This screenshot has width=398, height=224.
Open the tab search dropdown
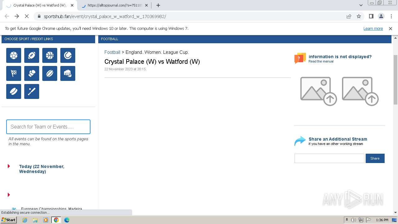point(361,5)
